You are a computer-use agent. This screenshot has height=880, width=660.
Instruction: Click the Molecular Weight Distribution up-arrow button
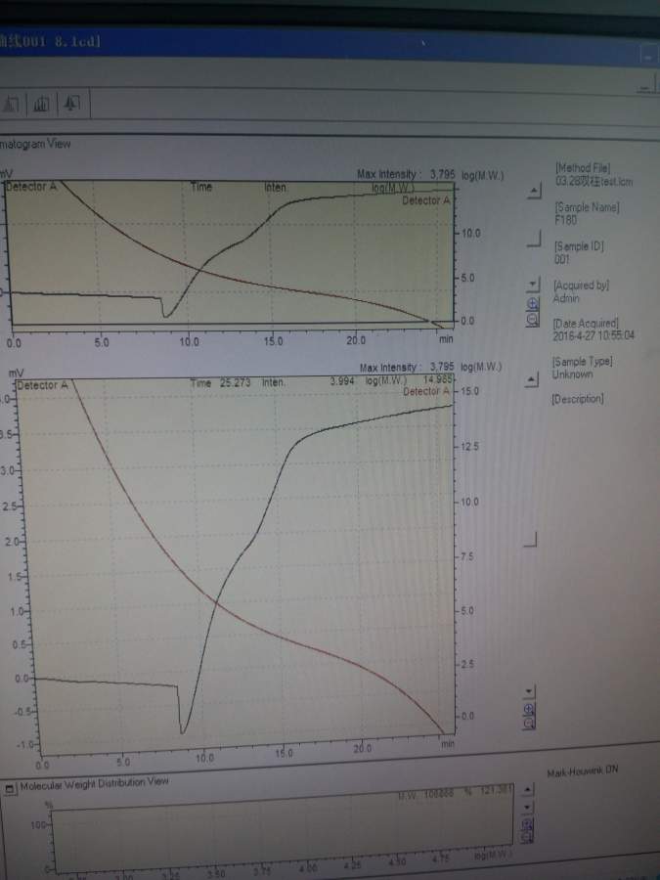[527, 791]
